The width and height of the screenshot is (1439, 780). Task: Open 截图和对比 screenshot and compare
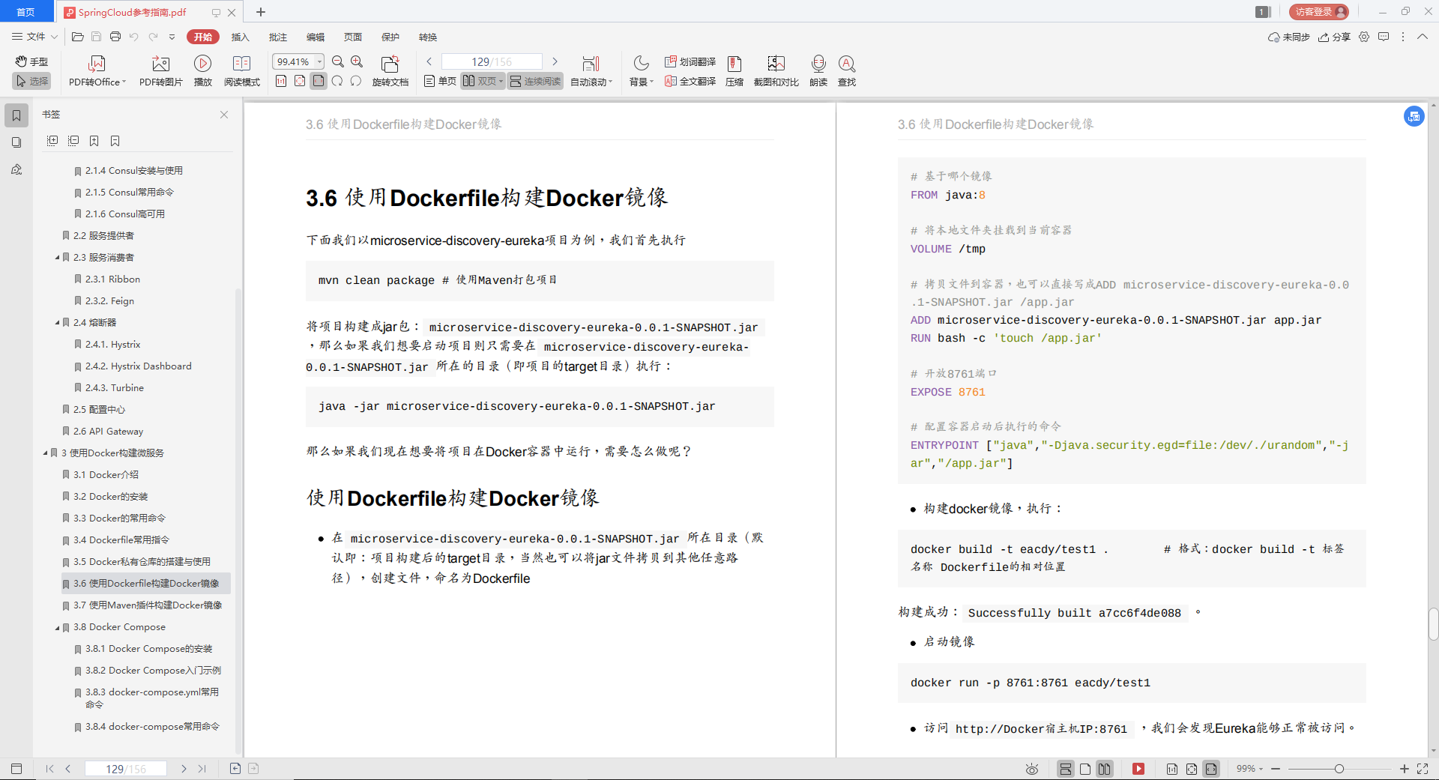[x=776, y=71]
